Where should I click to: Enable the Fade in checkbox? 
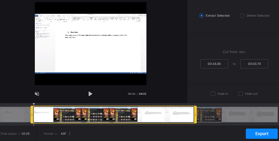click(x=213, y=94)
